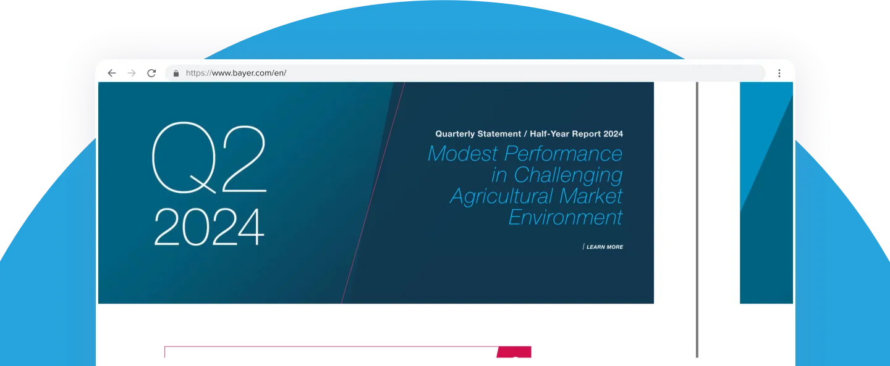890x366 pixels.
Task: Open browser options from the vertical dots
Action: pos(779,73)
